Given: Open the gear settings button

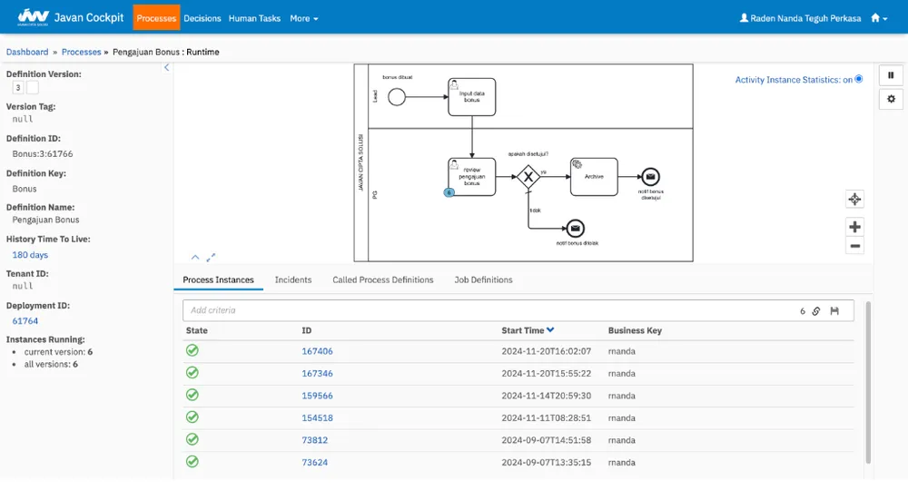Looking at the screenshot, I should (x=891, y=99).
